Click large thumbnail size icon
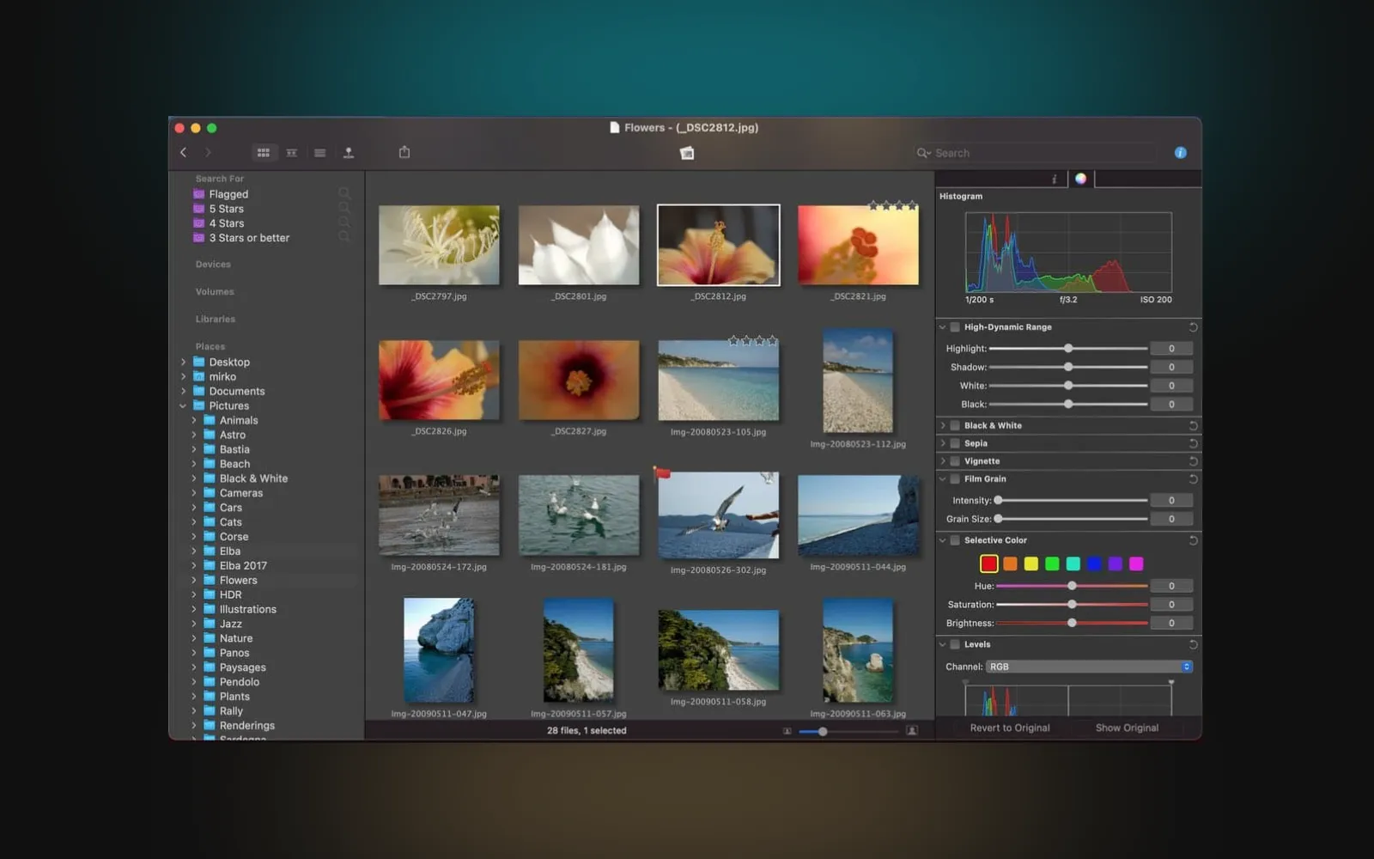Image resolution: width=1374 pixels, height=859 pixels. point(912,731)
